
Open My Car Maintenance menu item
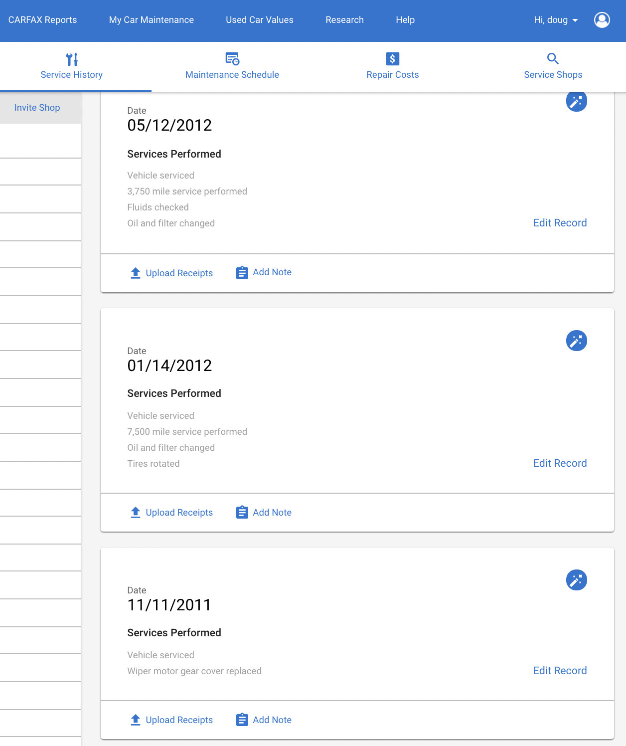pyautogui.click(x=152, y=20)
